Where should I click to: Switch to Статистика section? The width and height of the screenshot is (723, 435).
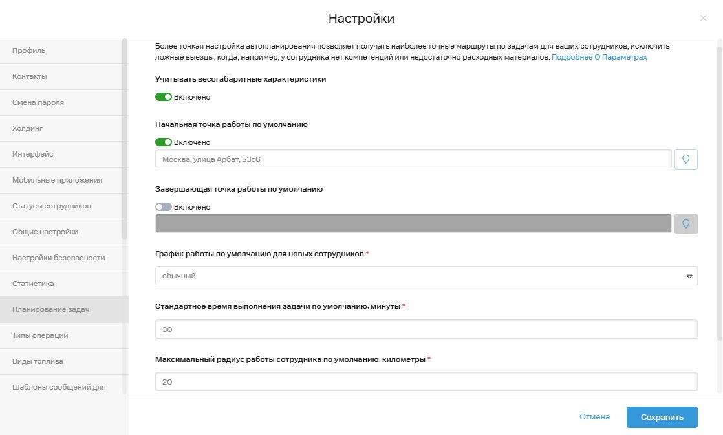click(33, 284)
